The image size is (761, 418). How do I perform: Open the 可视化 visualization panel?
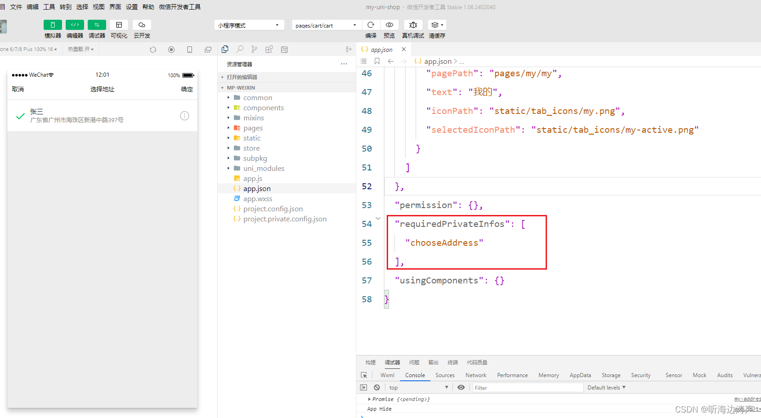click(x=119, y=29)
